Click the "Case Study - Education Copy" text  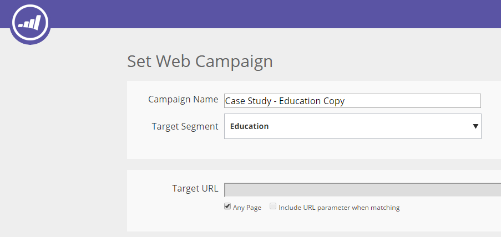tap(285, 101)
